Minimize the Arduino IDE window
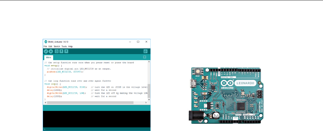 [x=130, y=41]
